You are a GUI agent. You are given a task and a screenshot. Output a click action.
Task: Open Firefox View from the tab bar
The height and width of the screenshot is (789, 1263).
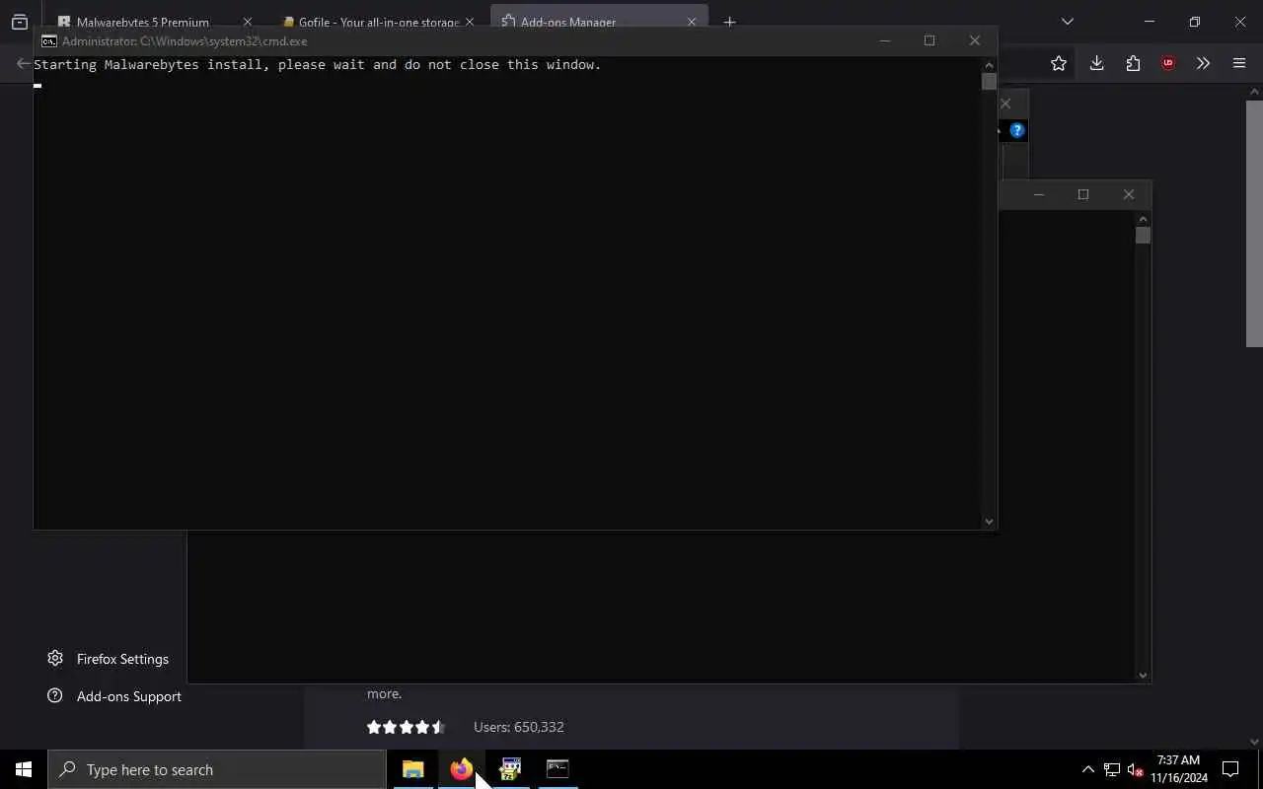tap(20, 22)
